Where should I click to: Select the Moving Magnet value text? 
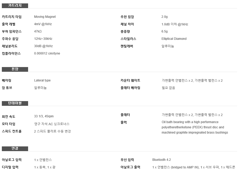click(x=45, y=17)
